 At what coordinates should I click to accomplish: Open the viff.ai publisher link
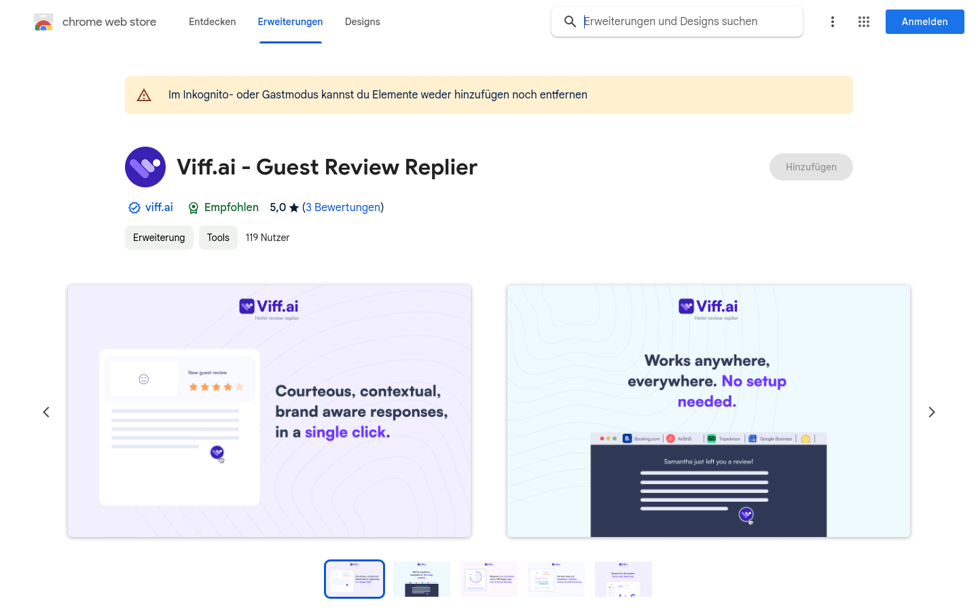(159, 208)
